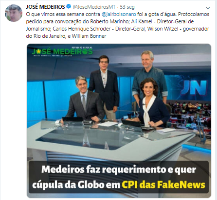Click the yellow CPI das FakeNews text

[x=163, y=184]
